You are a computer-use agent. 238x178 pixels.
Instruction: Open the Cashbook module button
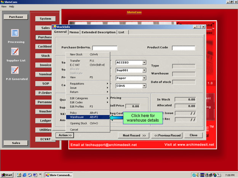(45, 47)
